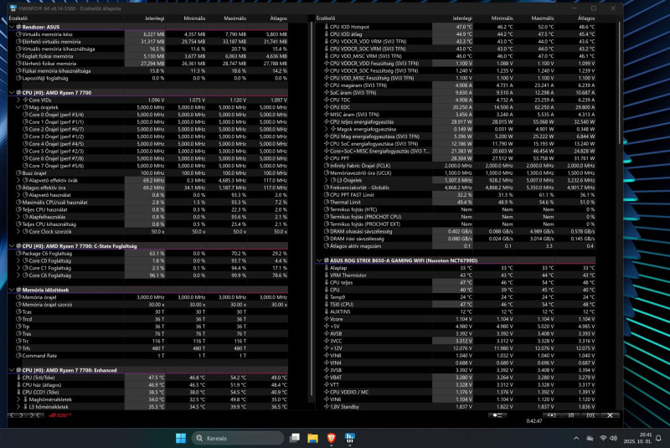Open the volume control in system tray
The height and width of the screenshot is (448, 670).
pyautogui.click(x=614, y=438)
